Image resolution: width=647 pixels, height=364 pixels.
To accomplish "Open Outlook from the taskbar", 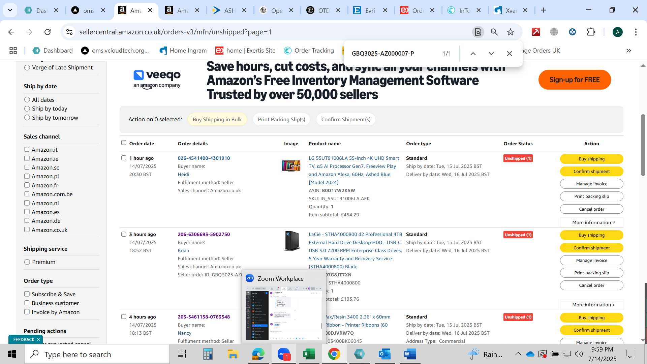I will point(384,354).
